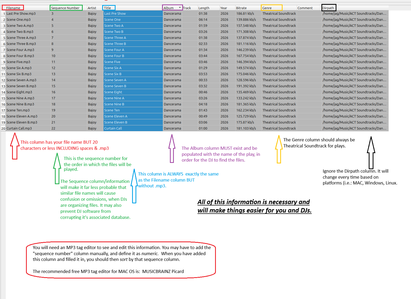Select the file Last Pre Show.mp3
The height and width of the screenshot is (299, 411).
(21, 13)
